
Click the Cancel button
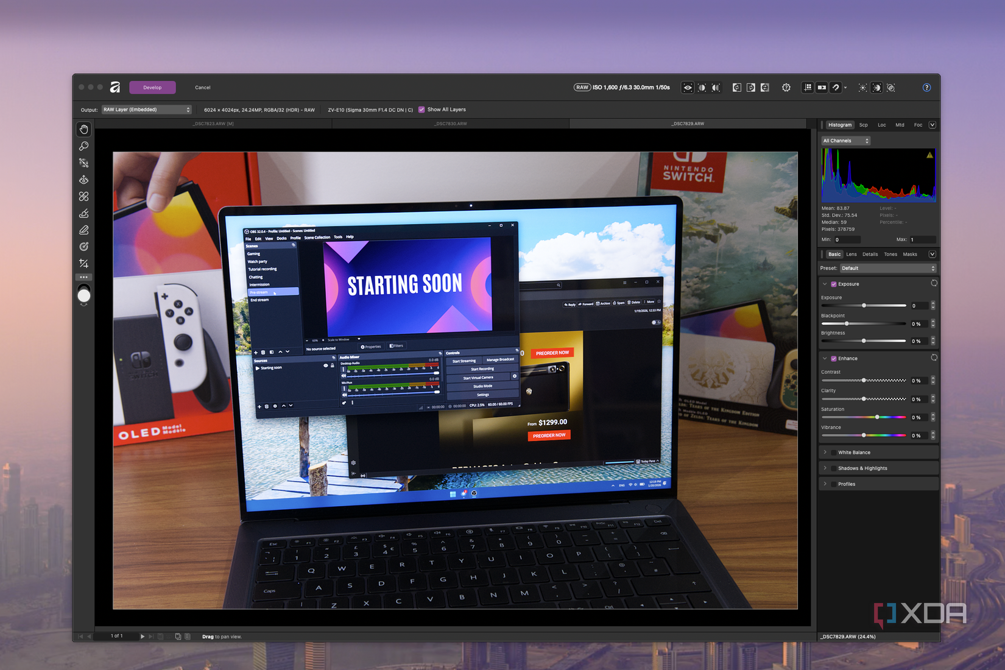click(203, 88)
